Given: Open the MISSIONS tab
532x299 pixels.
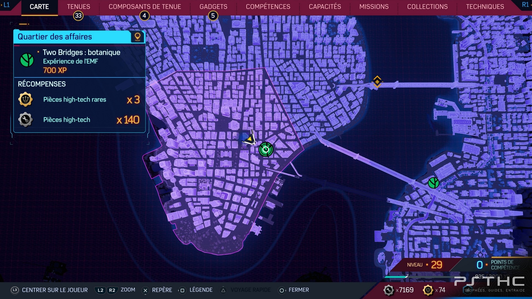Looking at the screenshot, I should pyautogui.click(x=374, y=7).
